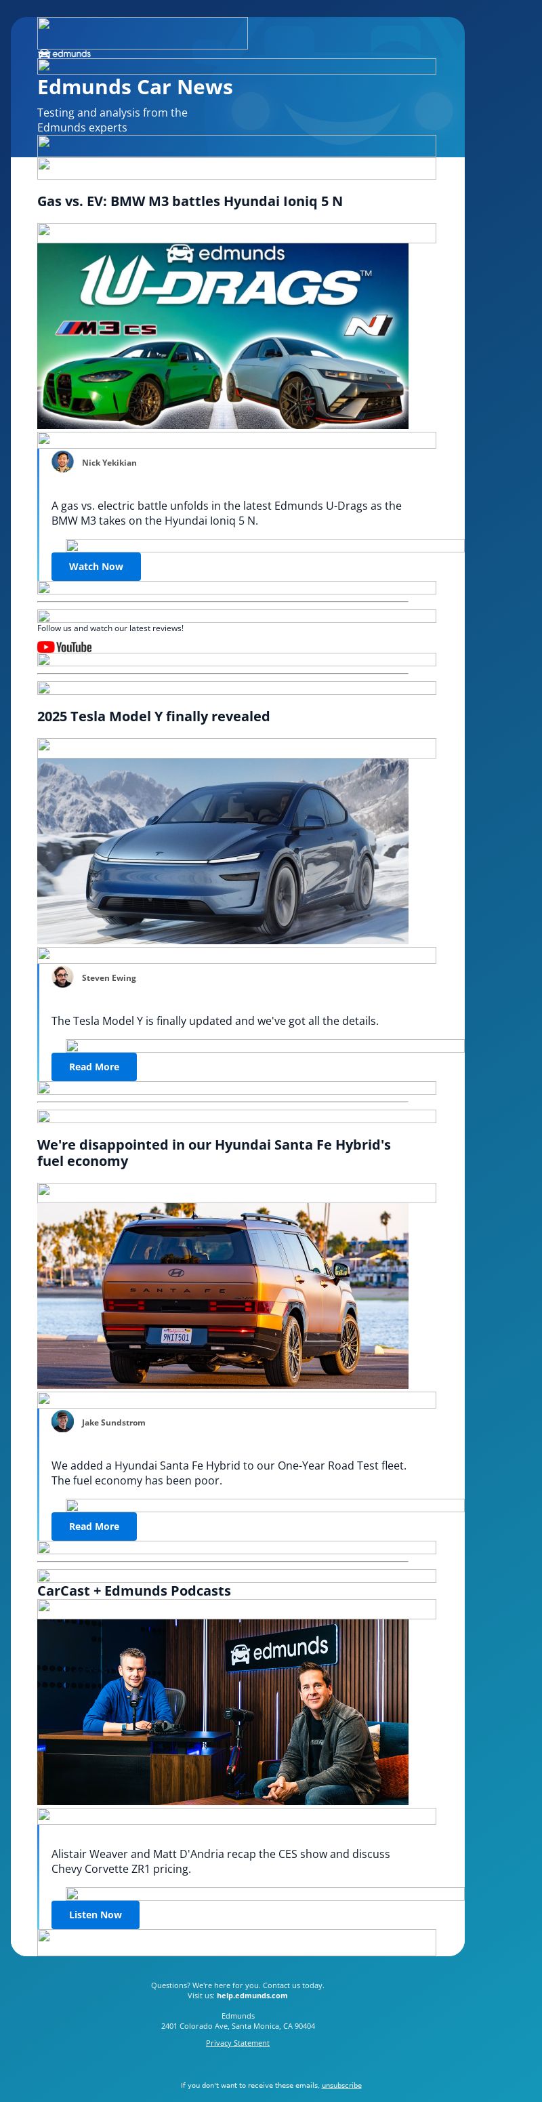Click Read More under Tesla Model Y article
542x2102 pixels.
(93, 1066)
